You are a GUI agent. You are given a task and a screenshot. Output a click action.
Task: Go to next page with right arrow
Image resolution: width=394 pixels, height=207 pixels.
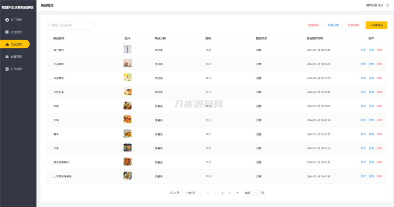coord(237,193)
